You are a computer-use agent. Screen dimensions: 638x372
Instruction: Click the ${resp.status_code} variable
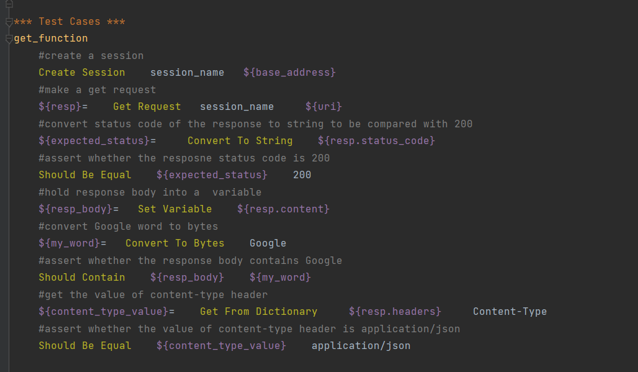tap(376, 141)
